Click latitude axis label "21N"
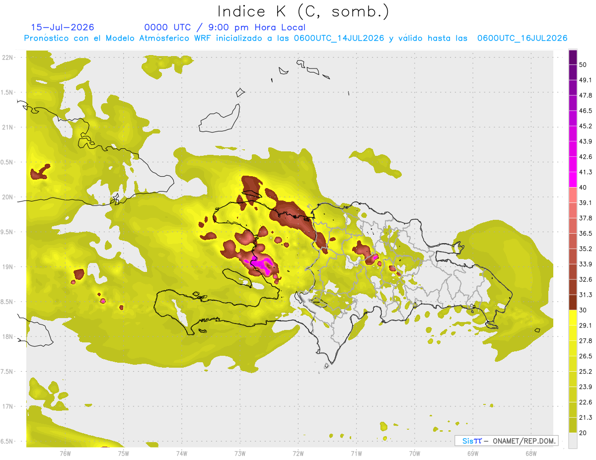This screenshot has height=460, width=596. (7, 127)
